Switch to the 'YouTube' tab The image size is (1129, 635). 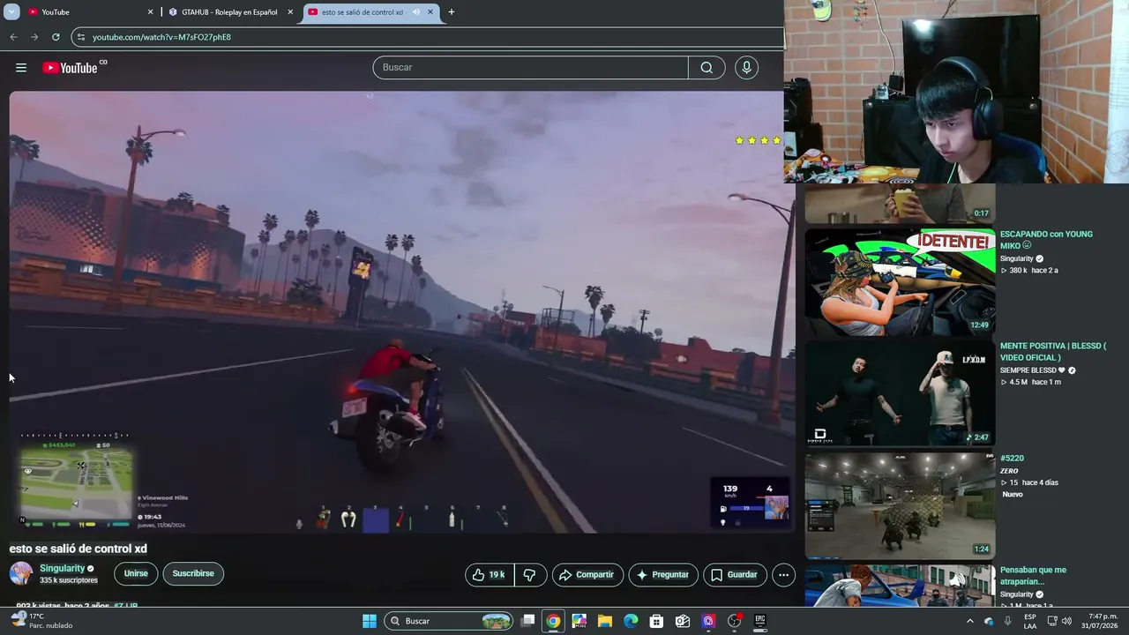point(91,12)
